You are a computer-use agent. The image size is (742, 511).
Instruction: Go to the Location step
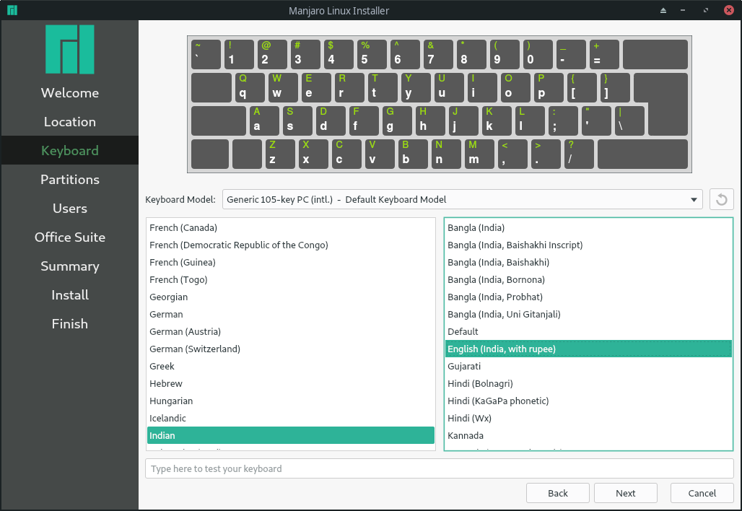point(69,121)
